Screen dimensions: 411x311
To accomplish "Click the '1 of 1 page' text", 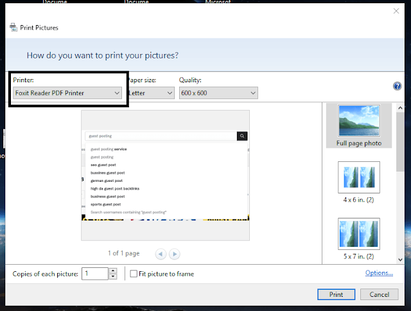I will coord(123,253).
